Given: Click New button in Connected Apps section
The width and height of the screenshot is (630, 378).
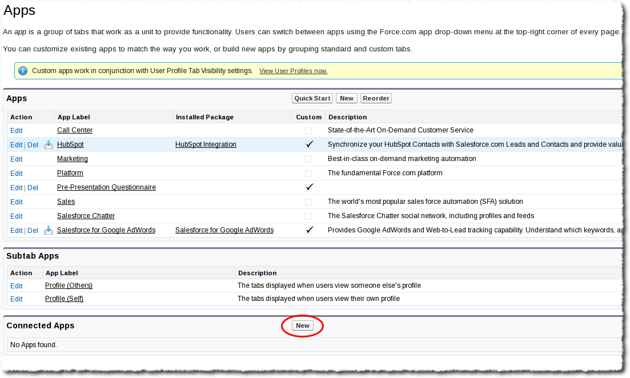Looking at the screenshot, I should [x=303, y=326].
